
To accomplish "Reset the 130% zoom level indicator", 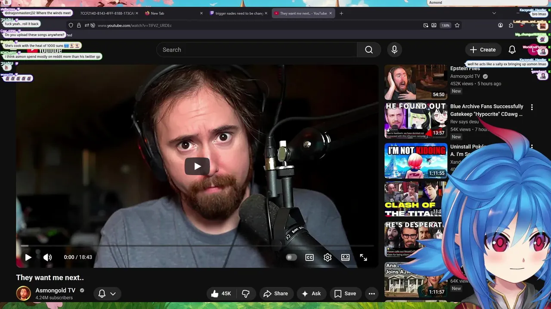I will click(x=446, y=25).
